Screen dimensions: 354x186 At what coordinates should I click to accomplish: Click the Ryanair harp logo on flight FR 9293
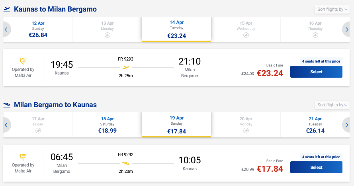pos(23,61)
